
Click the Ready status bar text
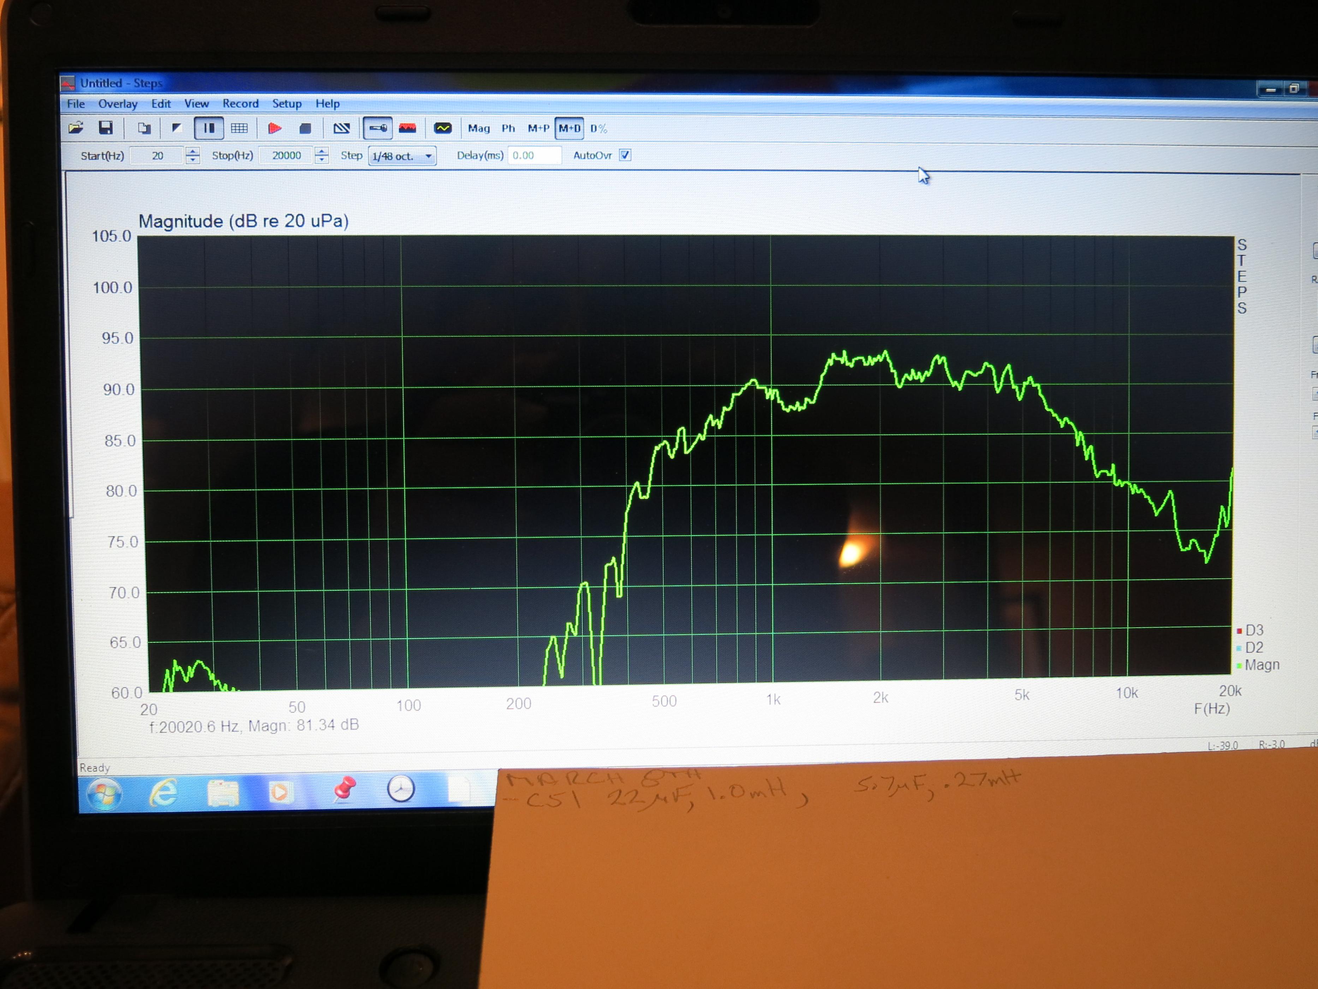[x=95, y=768]
